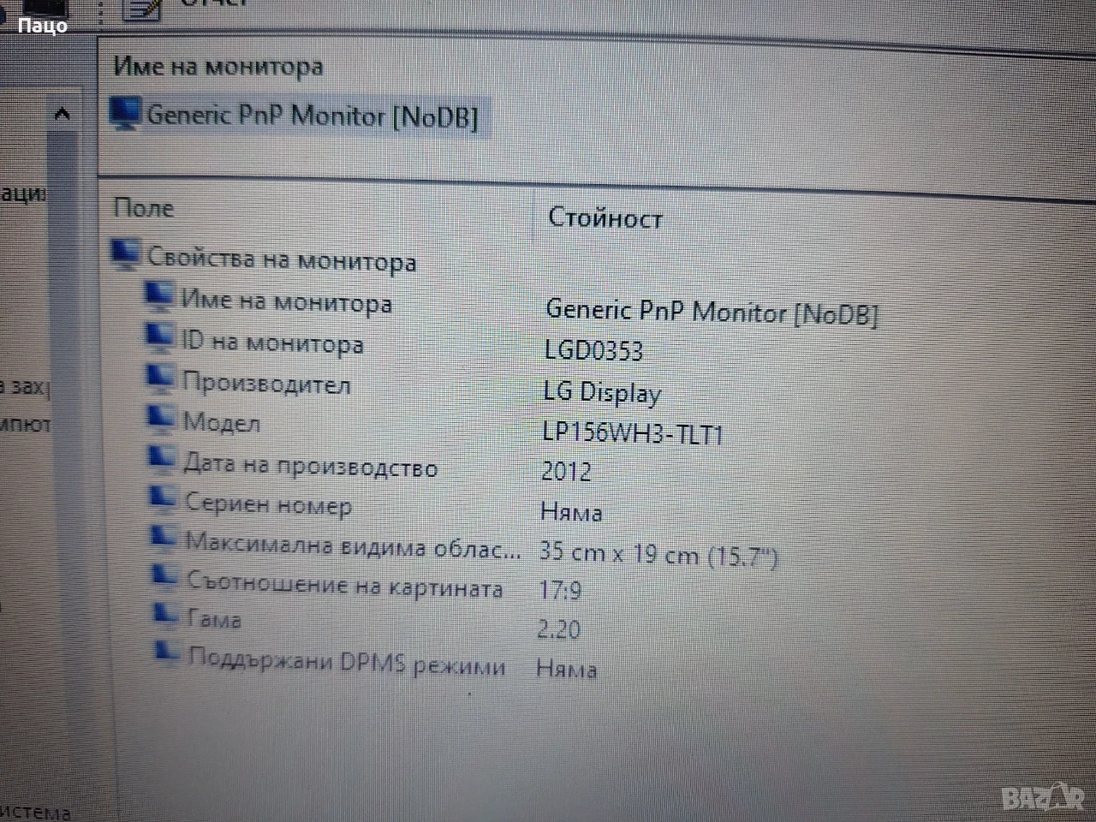The image size is (1096, 822).
Task: Click the icon beside Максимална видима област
Action: (x=164, y=538)
